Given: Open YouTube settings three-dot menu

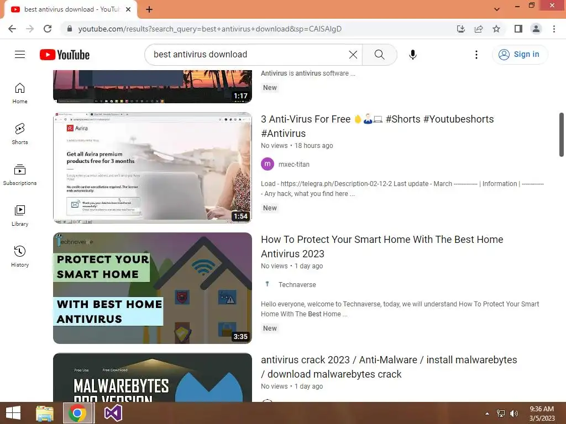Looking at the screenshot, I should pos(476,55).
